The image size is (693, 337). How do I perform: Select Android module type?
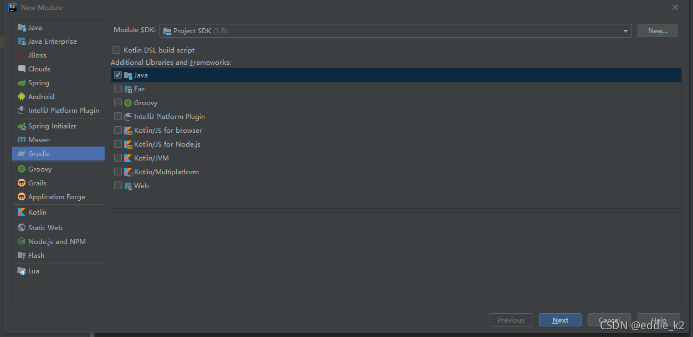tap(58, 97)
